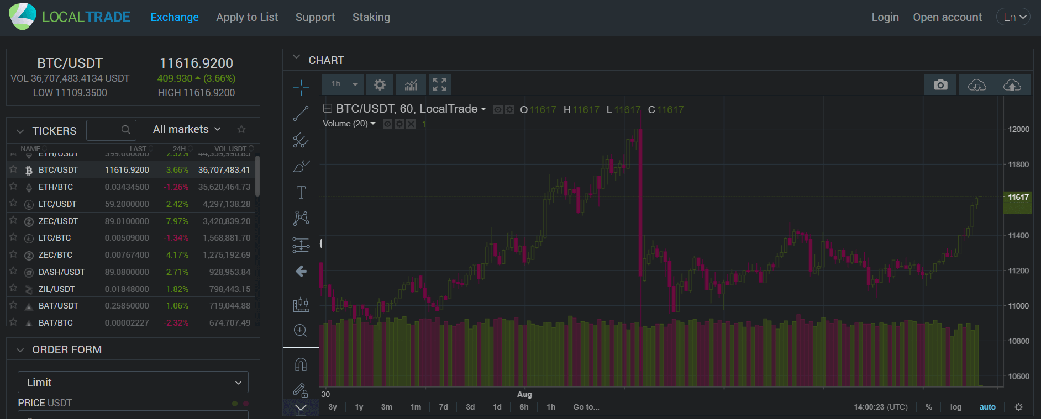1041x419 pixels.
Task: Collapse the CHART panel
Action: click(x=296, y=57)
